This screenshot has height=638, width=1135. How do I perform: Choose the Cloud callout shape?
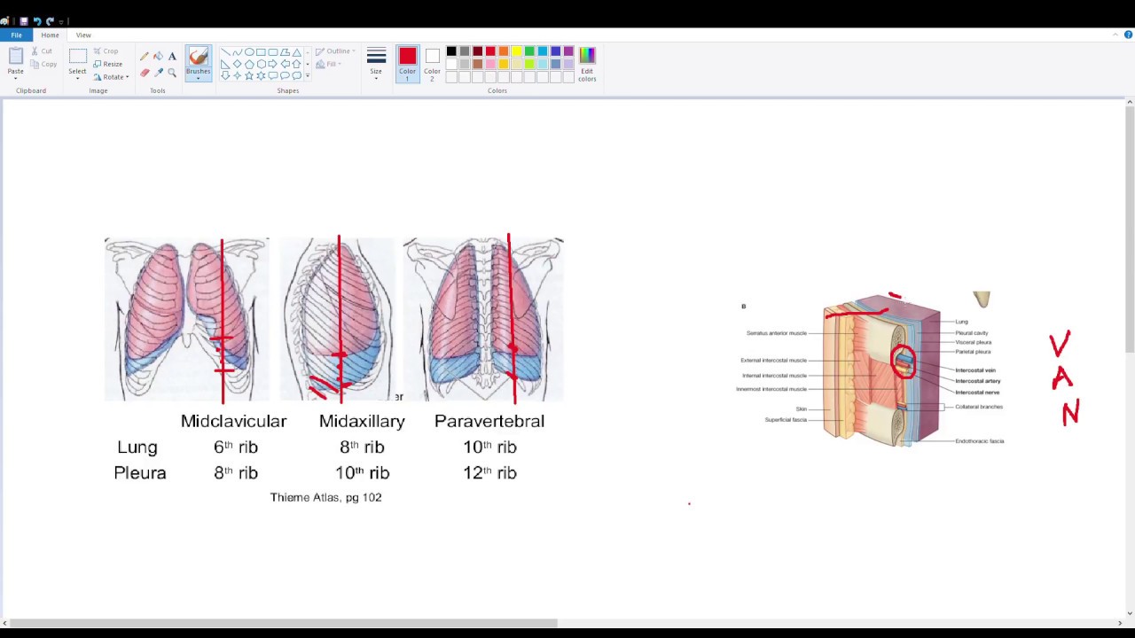pos(296,75)
